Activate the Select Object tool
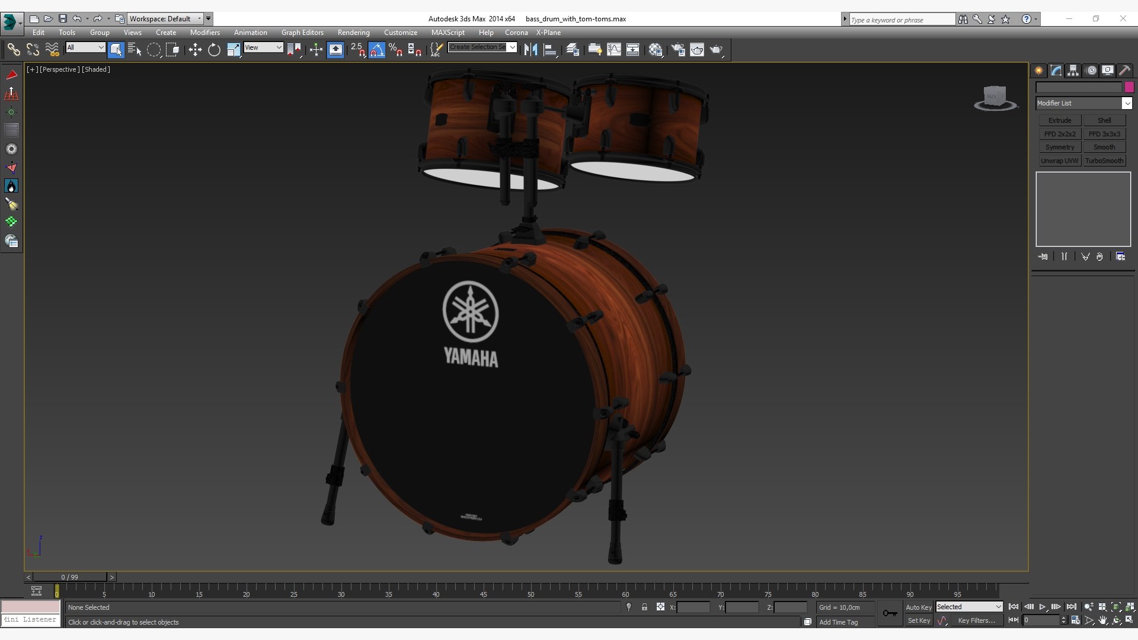 pyautogui.click(x=116, y=50)
